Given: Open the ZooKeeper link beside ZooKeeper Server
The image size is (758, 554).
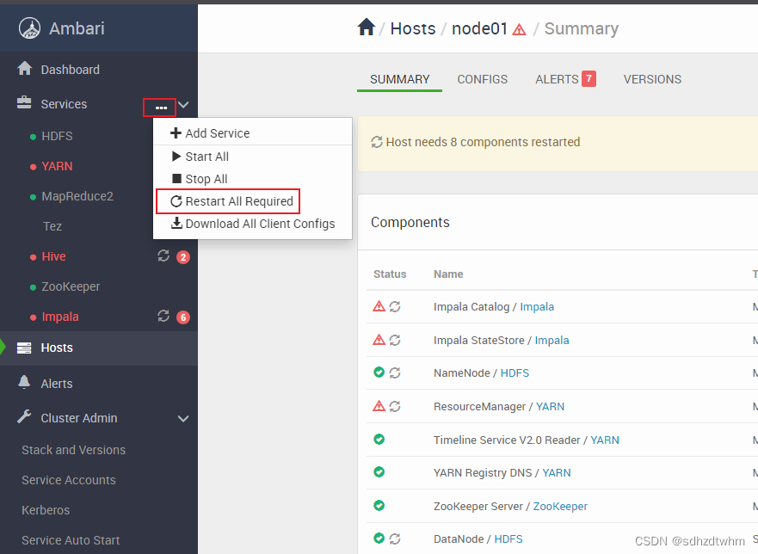Looking at the screenshot, I should [x=560, y=506].
